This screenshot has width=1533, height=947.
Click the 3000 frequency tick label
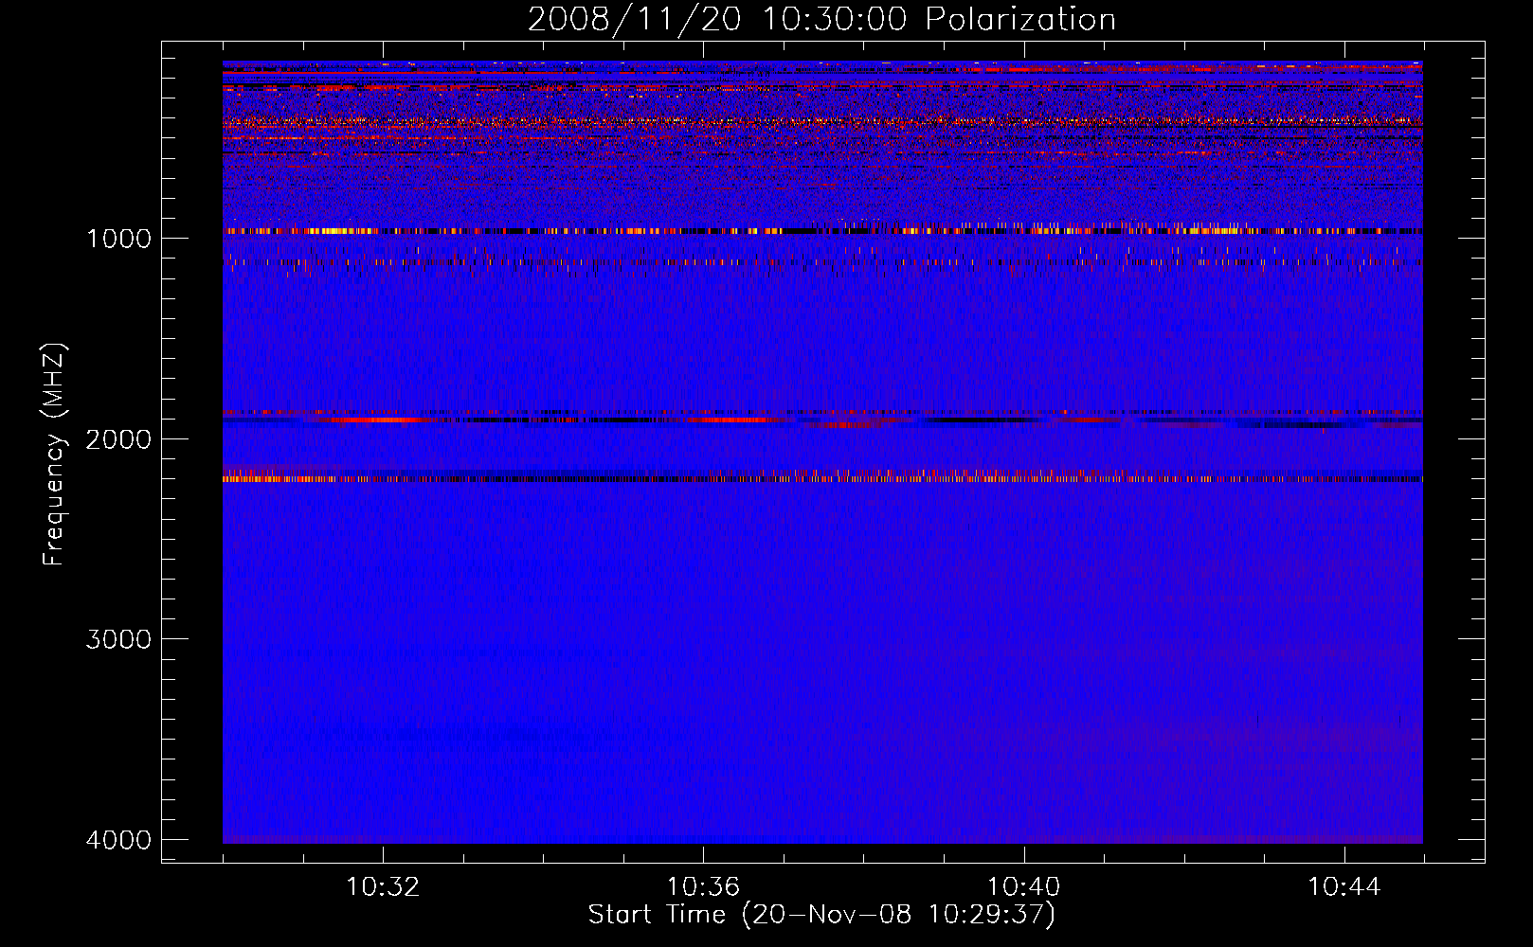(x=118, y=639)
